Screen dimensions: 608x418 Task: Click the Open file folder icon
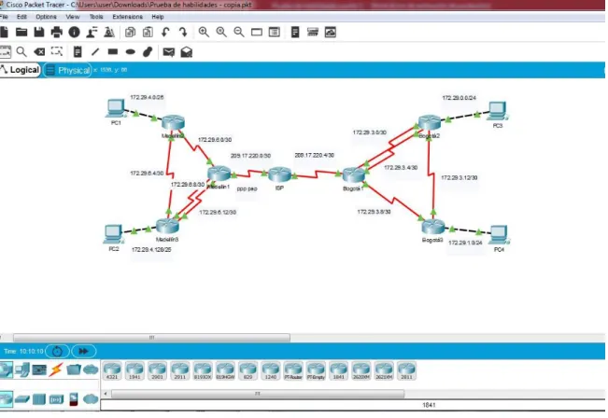pyautogui.click(x=21, y=32)
